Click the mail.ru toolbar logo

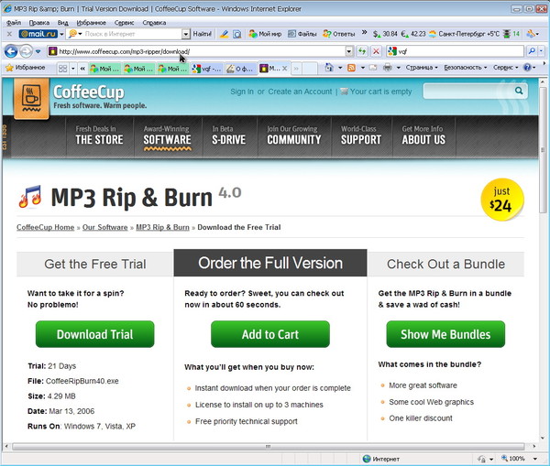click(38, 34)
